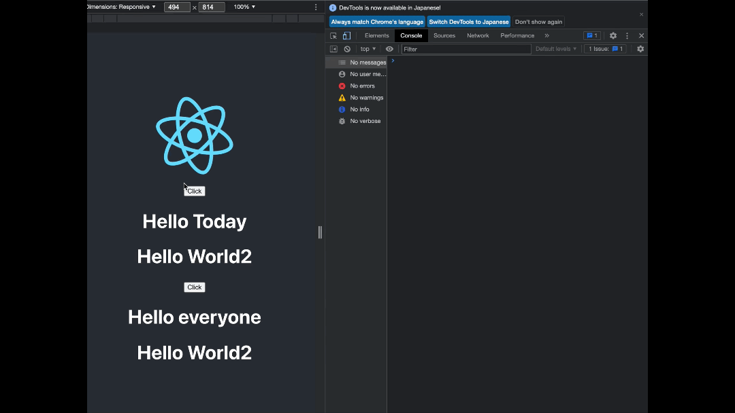Click the Hello everyone heading
The width and height of the screenshot is (735, 413).
pos(195,317)
